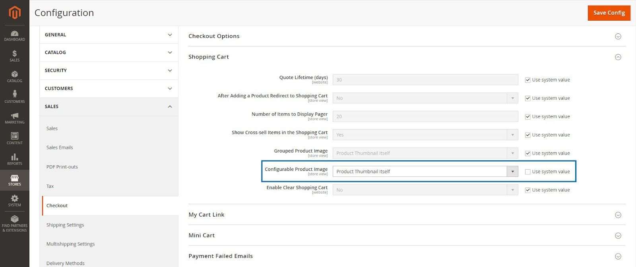Expand the CATALOG config group
Image resolution: width=636 pixels, height=267 pixels.
109,52
